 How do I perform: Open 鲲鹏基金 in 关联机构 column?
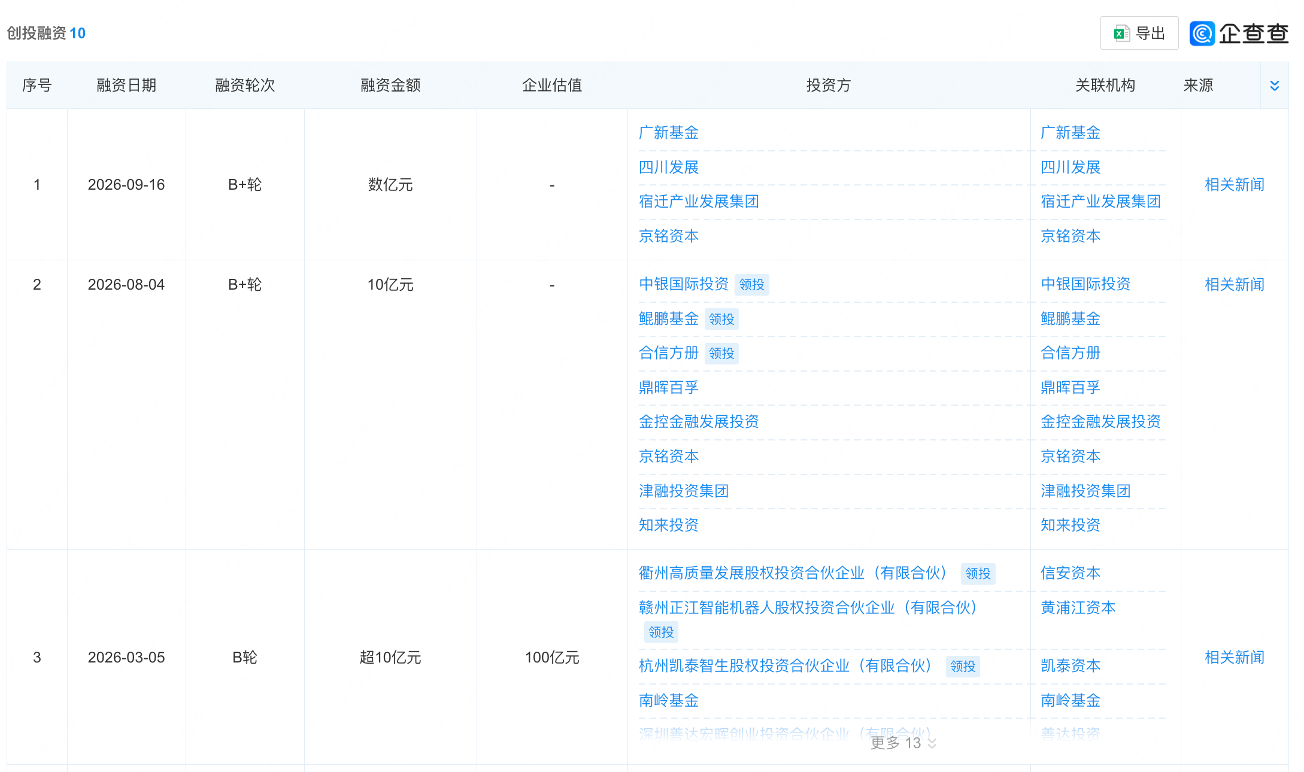point(1070,318)
